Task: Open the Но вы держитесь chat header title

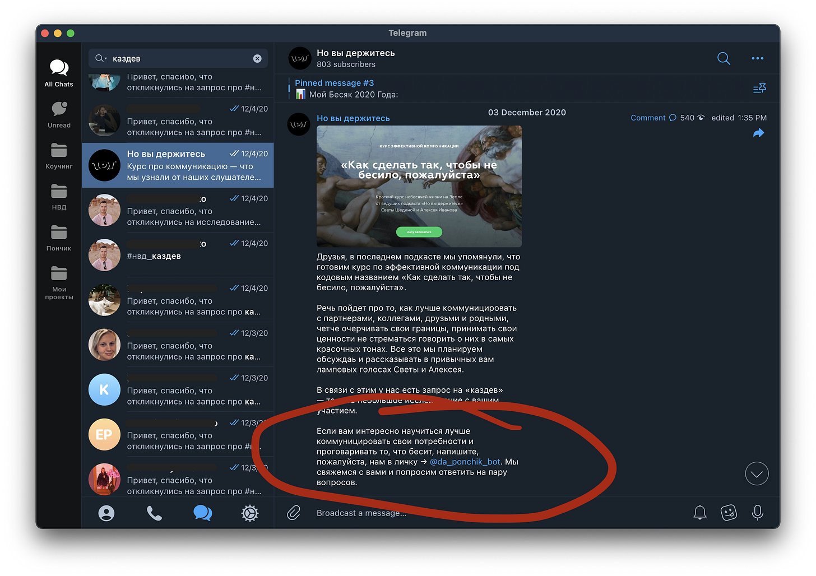Action: pos(356,53)
